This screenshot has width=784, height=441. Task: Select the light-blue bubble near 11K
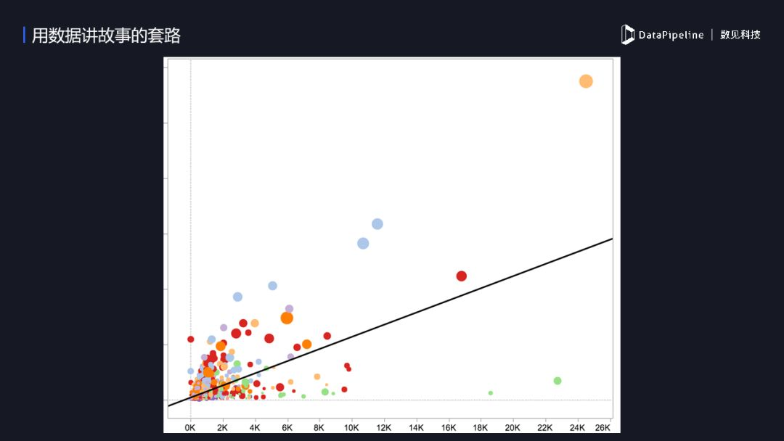pos(363,243)
